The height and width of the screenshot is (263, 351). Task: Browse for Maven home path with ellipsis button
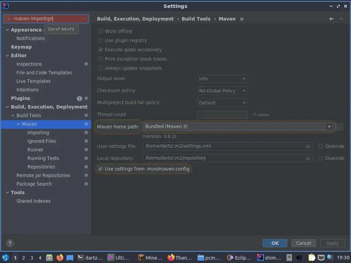coord(339,127)
